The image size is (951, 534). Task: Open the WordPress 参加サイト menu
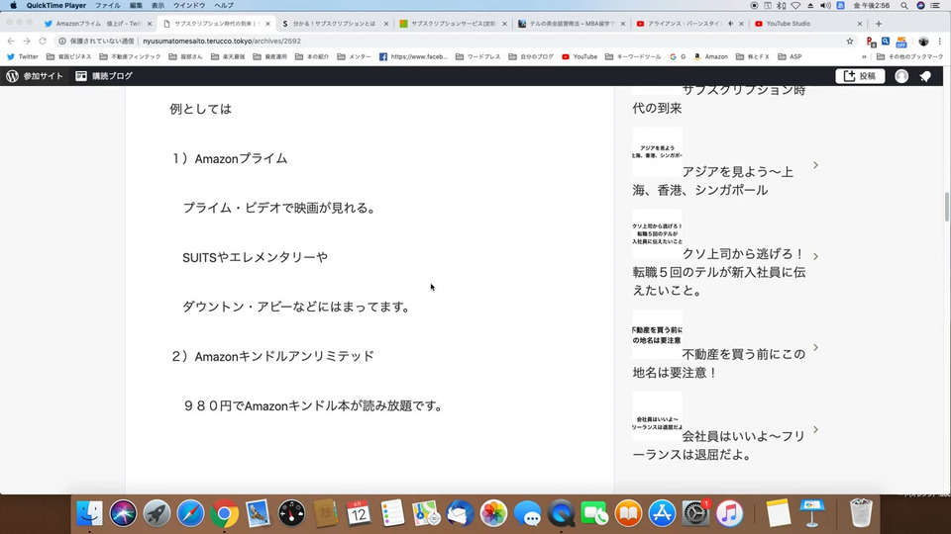coord(35,76)
